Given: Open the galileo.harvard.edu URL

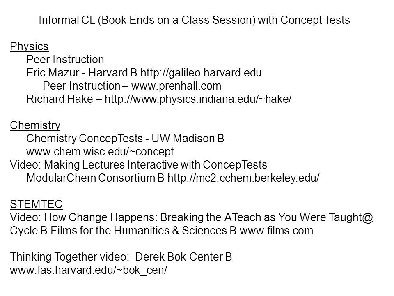Looking at the screenshot, I should (201, 73).
